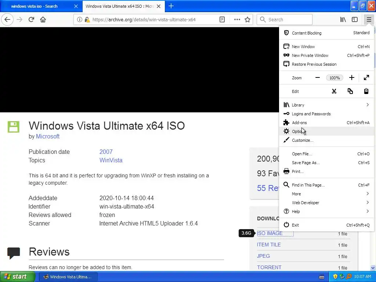Click the connection security padlock icon
Screen dimensions: 376x282
[x=87, y=19]
